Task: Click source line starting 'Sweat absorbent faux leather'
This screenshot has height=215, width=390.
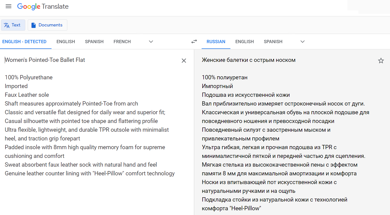Action: [81, 165]
